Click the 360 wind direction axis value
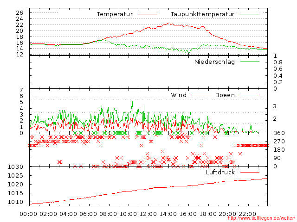Image resolution: width=297 pixels, height=222 pixels. pos(279,133)
